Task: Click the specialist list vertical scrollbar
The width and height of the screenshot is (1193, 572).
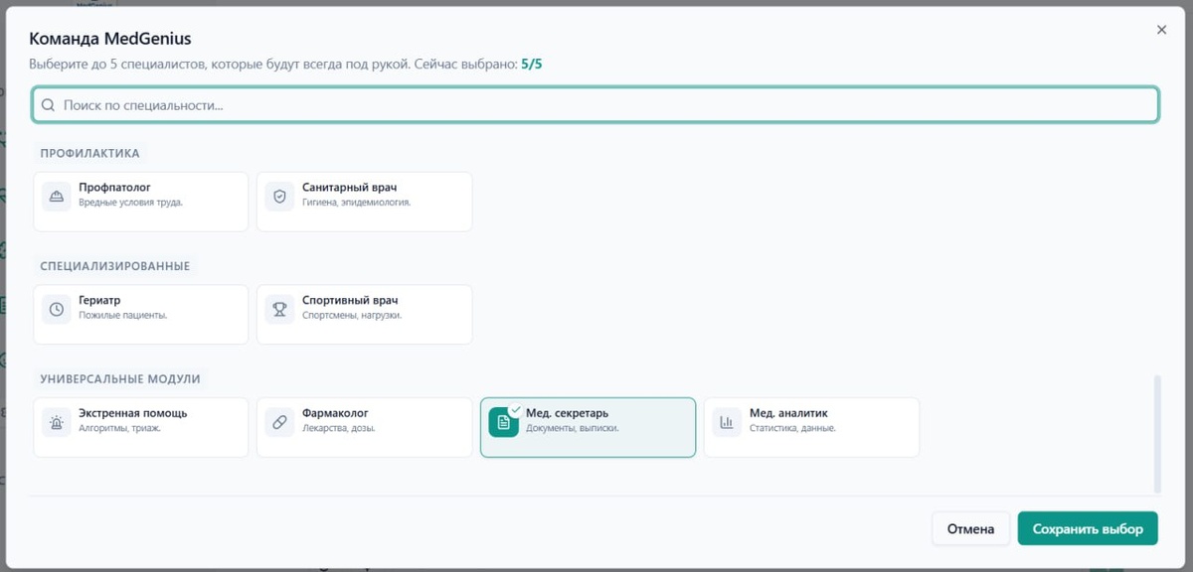Action: (1156, 433)
